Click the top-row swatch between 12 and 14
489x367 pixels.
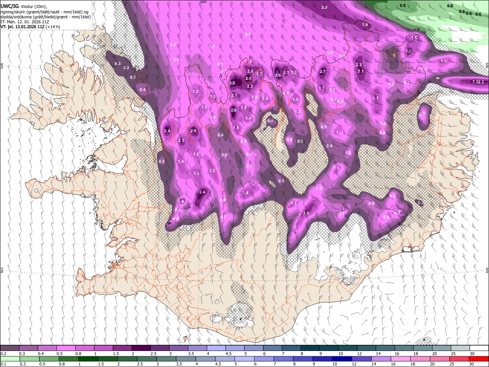(366, 348)
